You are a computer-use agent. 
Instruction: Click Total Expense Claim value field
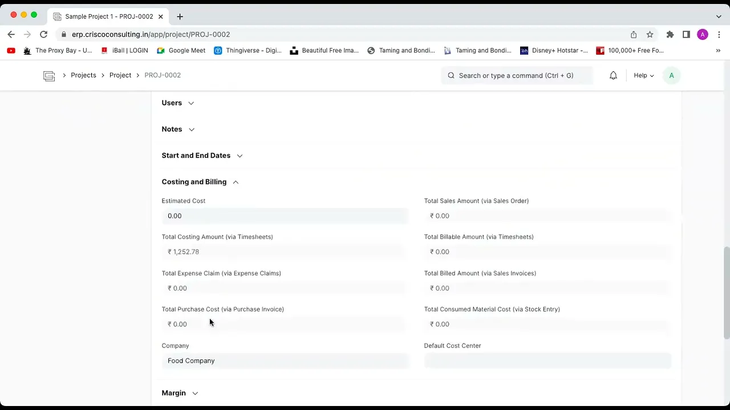pyautogui.click(x=285, y=288)
